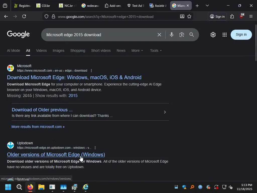Reload the current page
Viewport: 257px width, 193px height.
click(24, 16)
